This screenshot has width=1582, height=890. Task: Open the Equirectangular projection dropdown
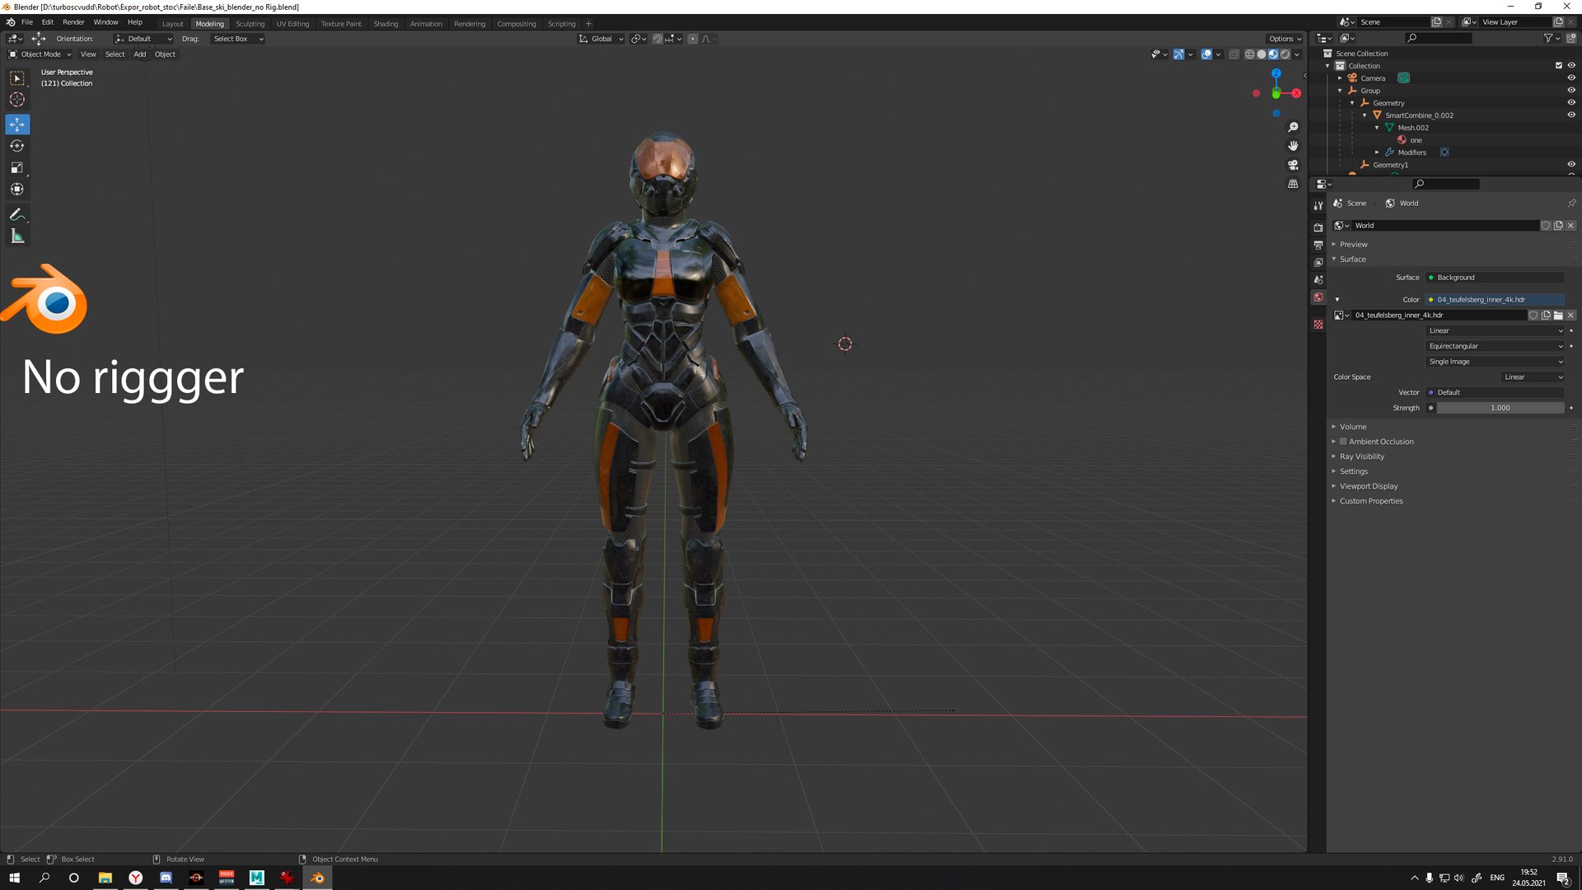pos(1495,346)
